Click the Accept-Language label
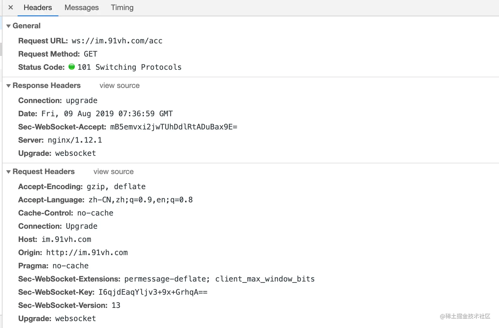This screenshot has height=328, width=499. click(51, 200)
